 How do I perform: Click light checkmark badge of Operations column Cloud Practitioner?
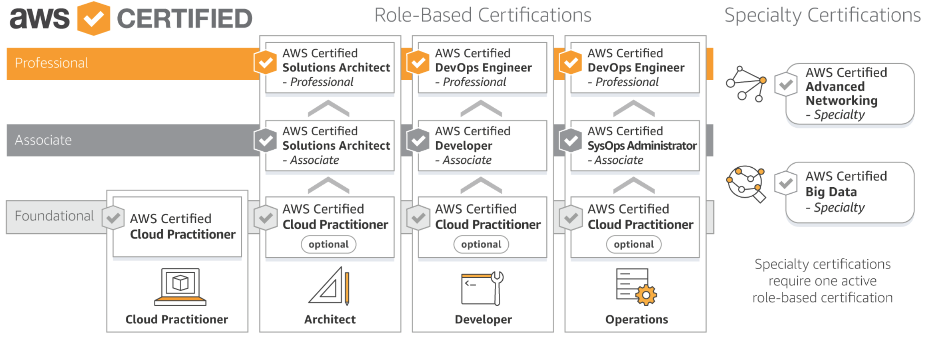(571, 218)
